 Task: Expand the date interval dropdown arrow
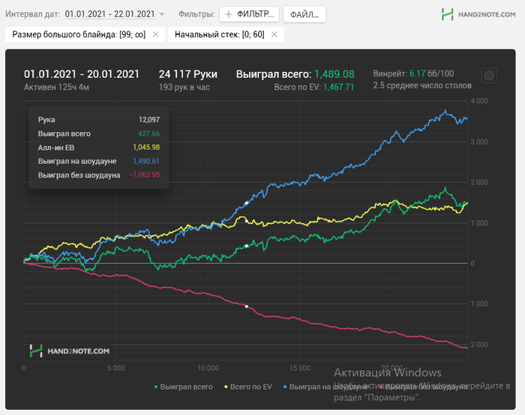(x=162, y=14)
